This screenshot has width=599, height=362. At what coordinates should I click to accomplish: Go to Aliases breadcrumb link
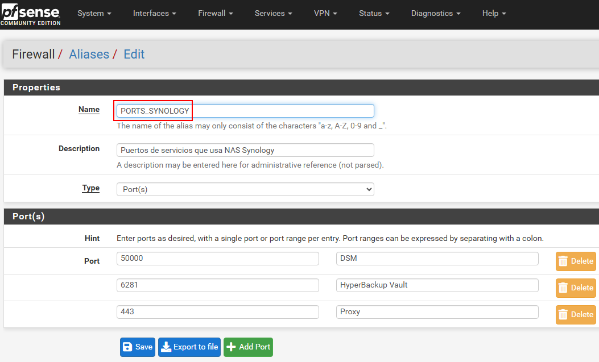89,54
